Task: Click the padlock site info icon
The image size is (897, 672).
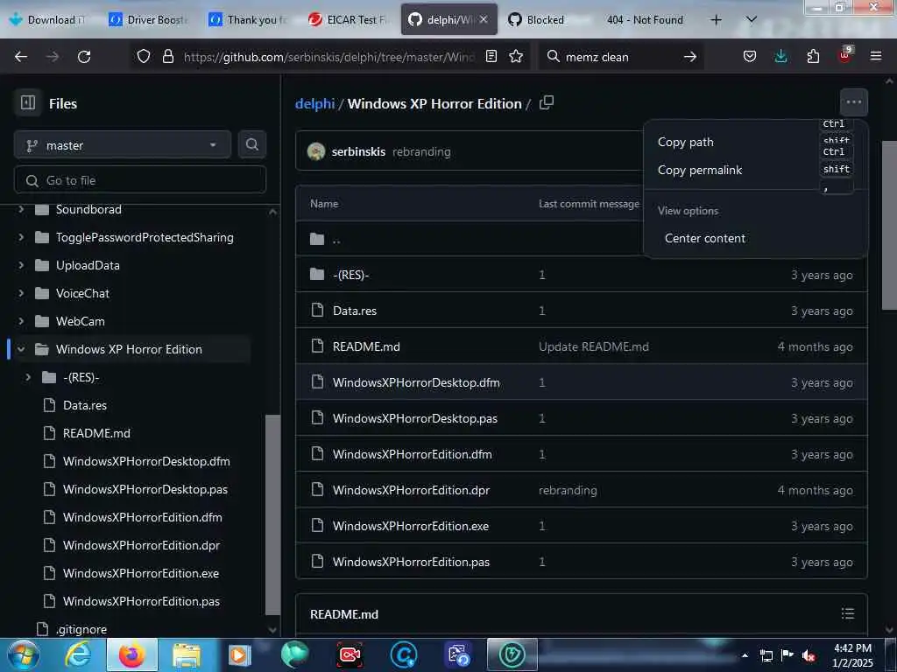Action: click(167, 56)
